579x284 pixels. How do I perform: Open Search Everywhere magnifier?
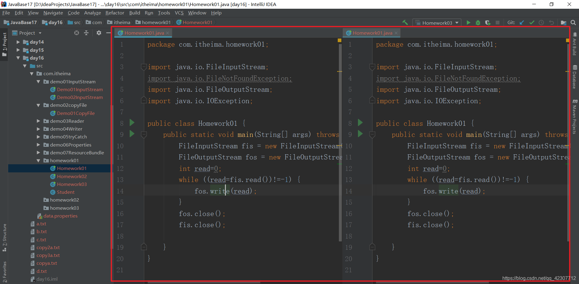tap(573, 23)
